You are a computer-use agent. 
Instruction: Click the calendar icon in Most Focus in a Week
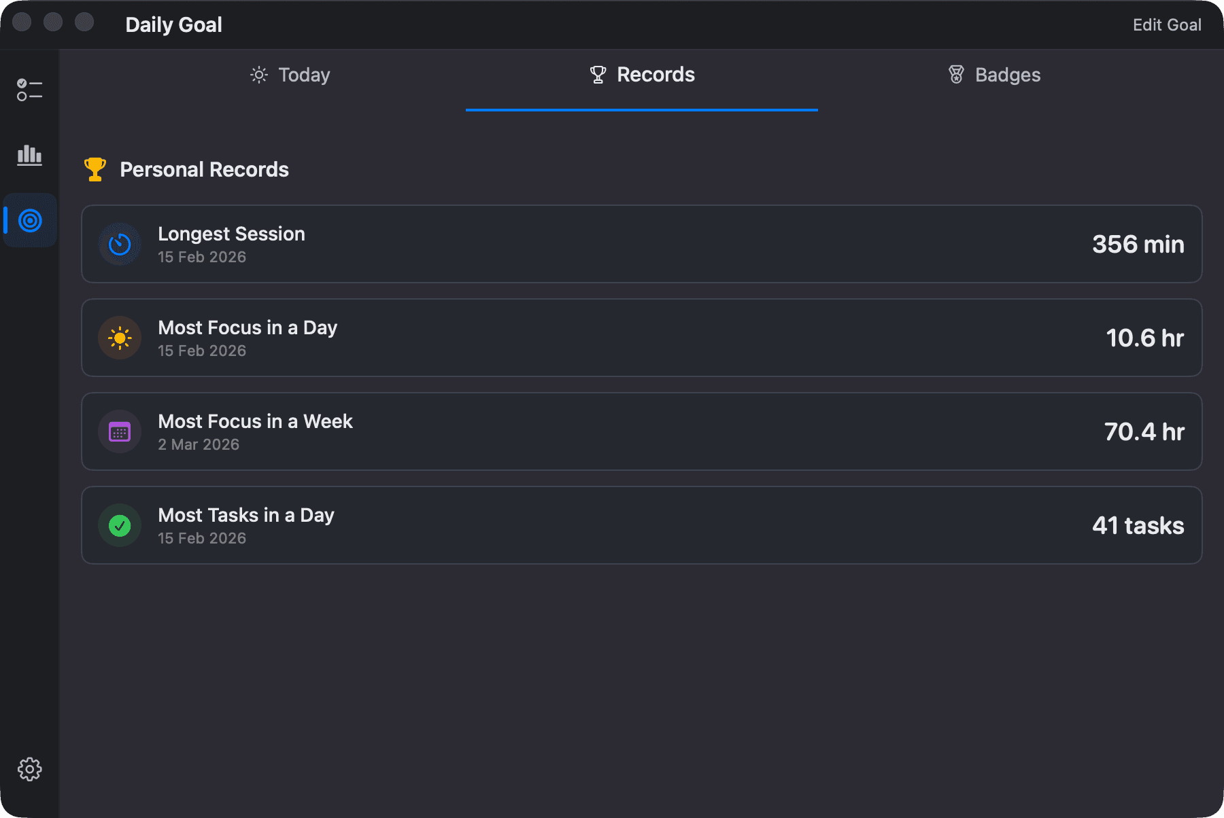tap(120, 431)
